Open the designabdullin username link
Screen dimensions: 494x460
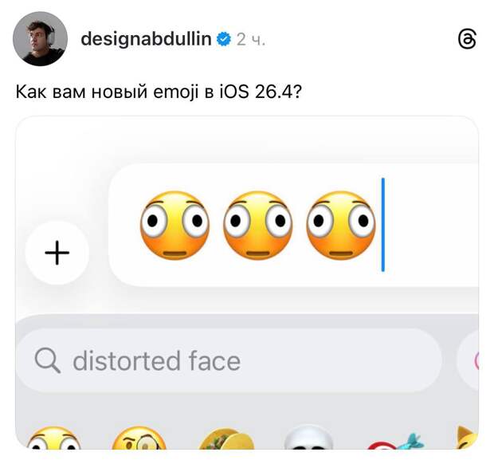point(146,39)
